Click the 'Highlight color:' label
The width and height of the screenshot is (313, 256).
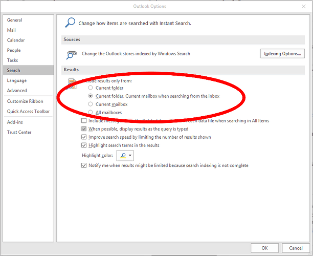point(97,156)
